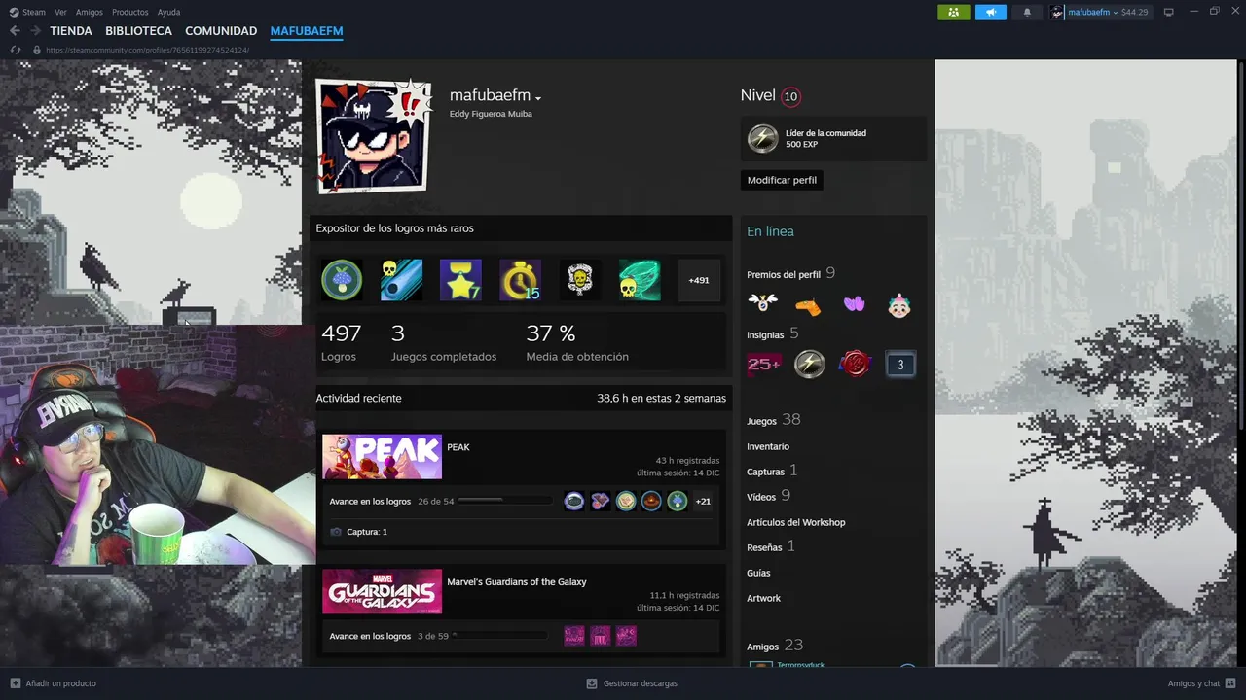Image resolution: width=1246 pixels, height=700 pixels.
Task: Open the Ayuda menu
Action: pos(168,12)
